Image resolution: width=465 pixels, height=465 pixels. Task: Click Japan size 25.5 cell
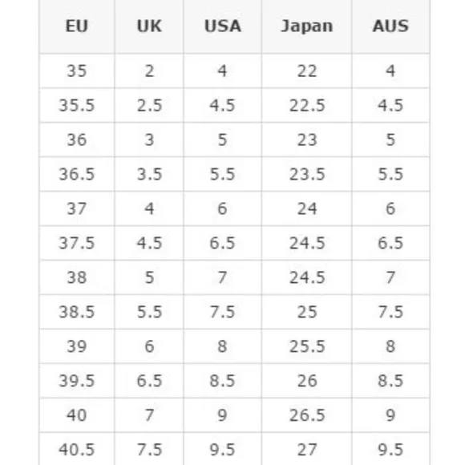click(306, 346)
